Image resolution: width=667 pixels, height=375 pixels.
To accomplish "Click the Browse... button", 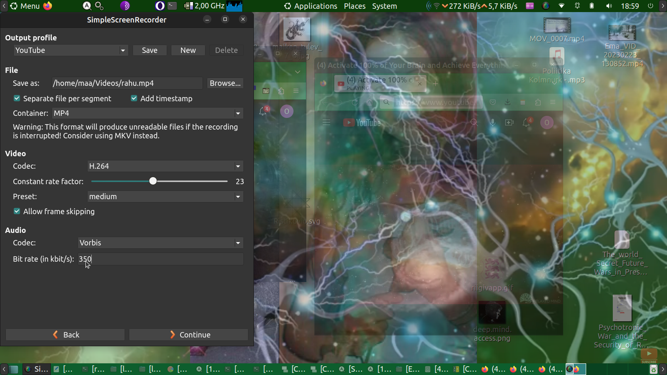I will [225, 83].
